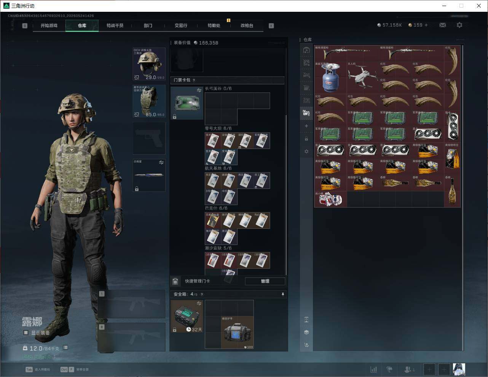This screenshot has width=488, height=377.
Task: Click the 管理 button
Action: click(x=265, y=281)
